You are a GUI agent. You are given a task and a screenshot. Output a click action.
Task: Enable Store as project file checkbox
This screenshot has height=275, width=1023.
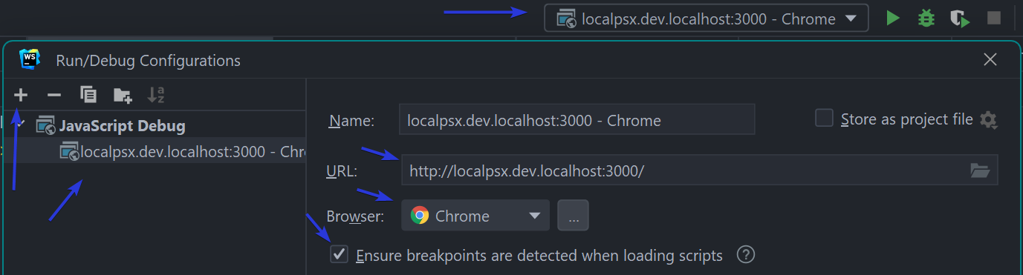coord(824,119)
